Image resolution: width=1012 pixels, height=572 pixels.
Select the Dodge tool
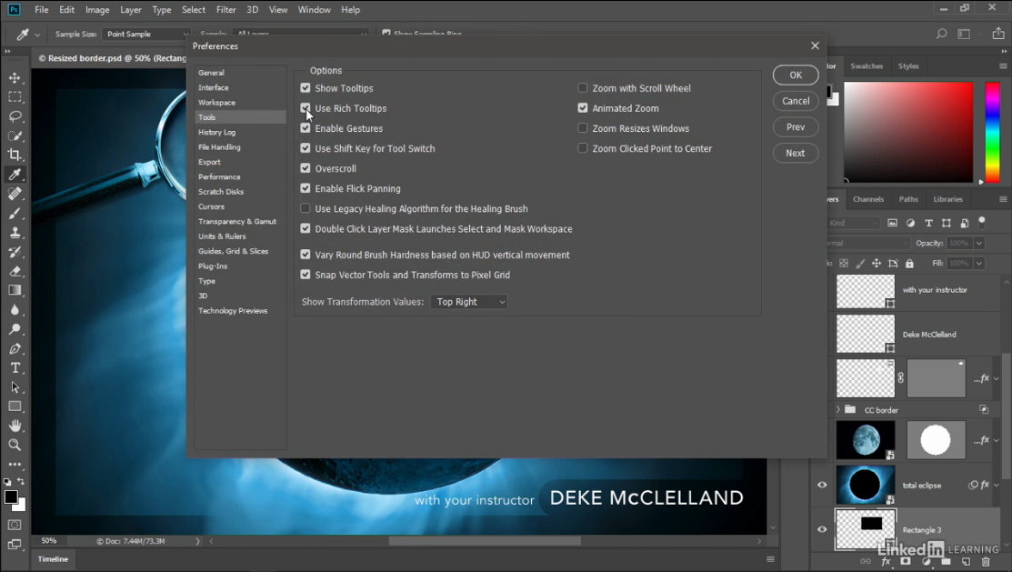click(15, 329)
